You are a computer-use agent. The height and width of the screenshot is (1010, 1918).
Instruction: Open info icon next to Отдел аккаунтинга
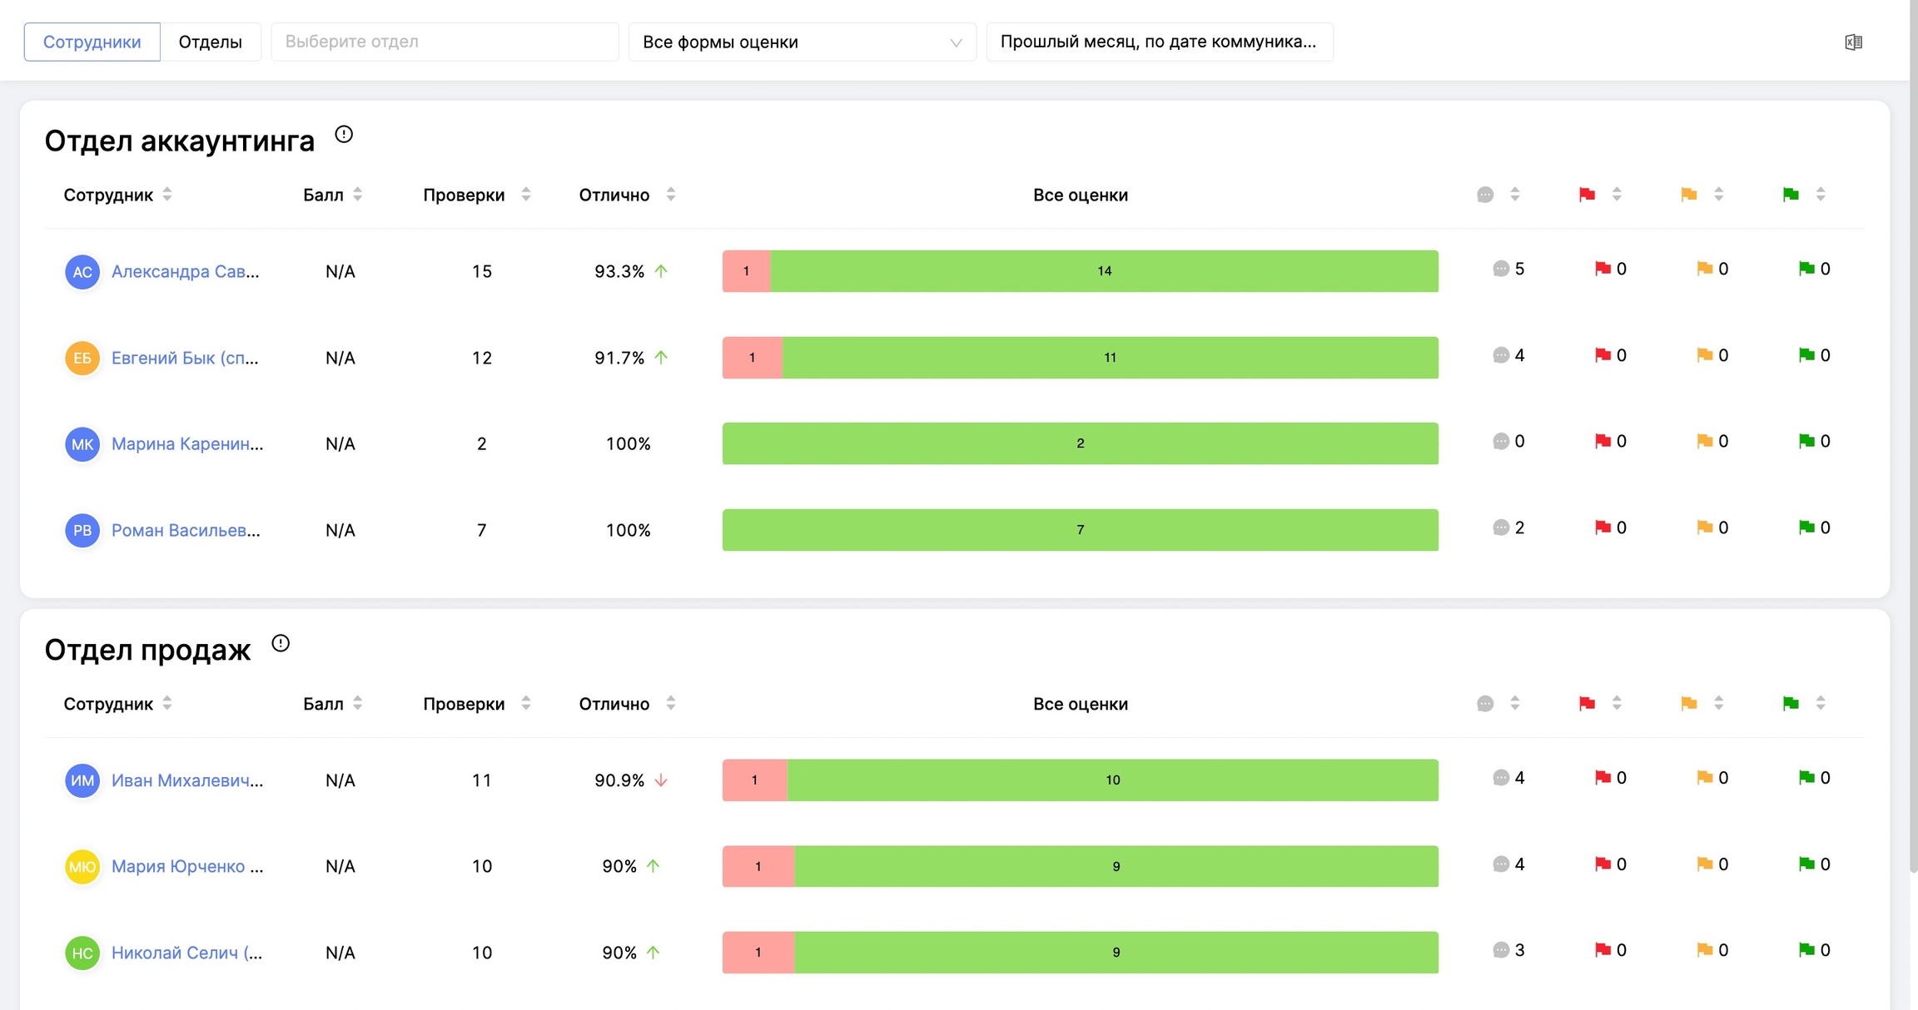344,134
